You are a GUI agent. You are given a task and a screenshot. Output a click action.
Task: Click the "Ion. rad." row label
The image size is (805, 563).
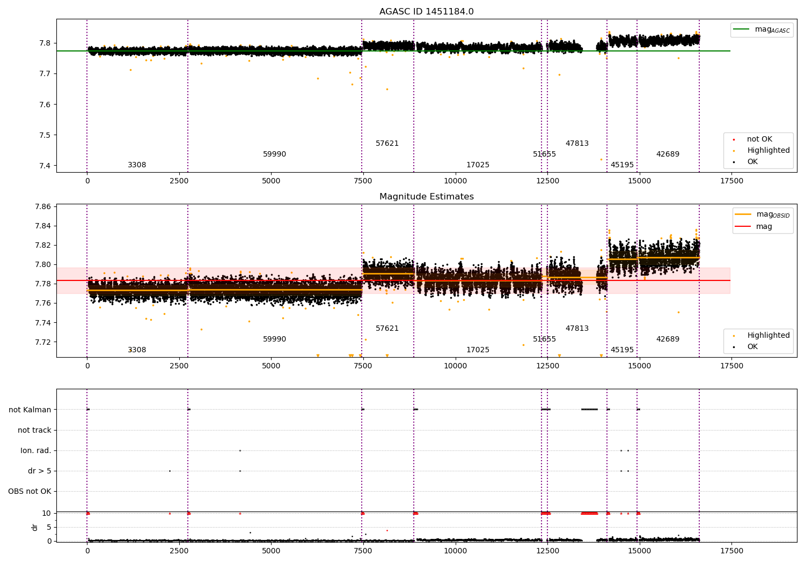[x=36, y=451]
